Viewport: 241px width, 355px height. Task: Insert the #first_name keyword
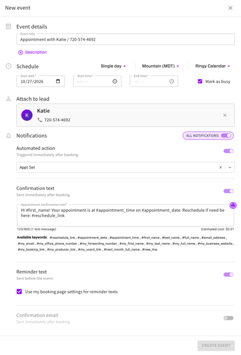(151, 237)
